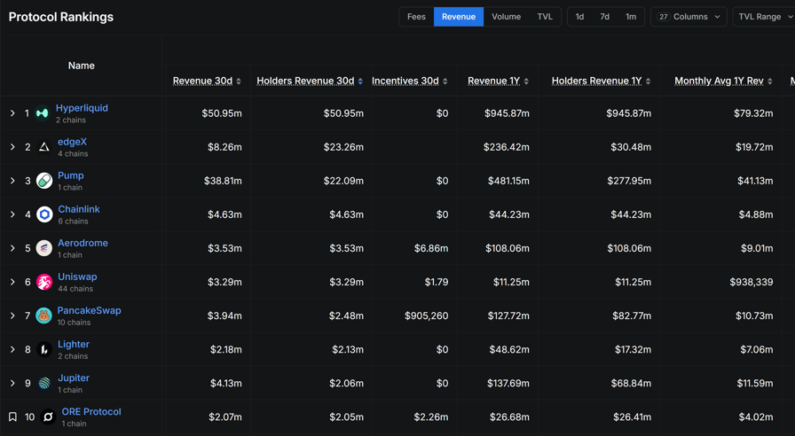Select the 1d time period

(579, 17)
